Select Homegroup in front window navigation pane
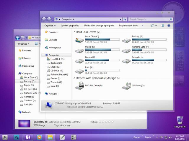Image resolution: width=189 pixels, height=141 pixels. click(53, 48)
